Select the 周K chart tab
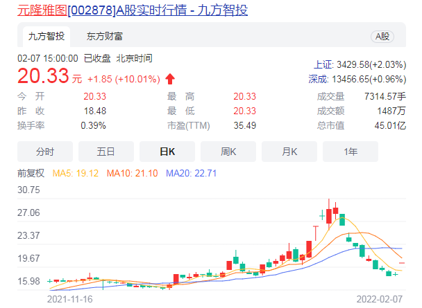This screenshot has height=308, width=422. 228,152
